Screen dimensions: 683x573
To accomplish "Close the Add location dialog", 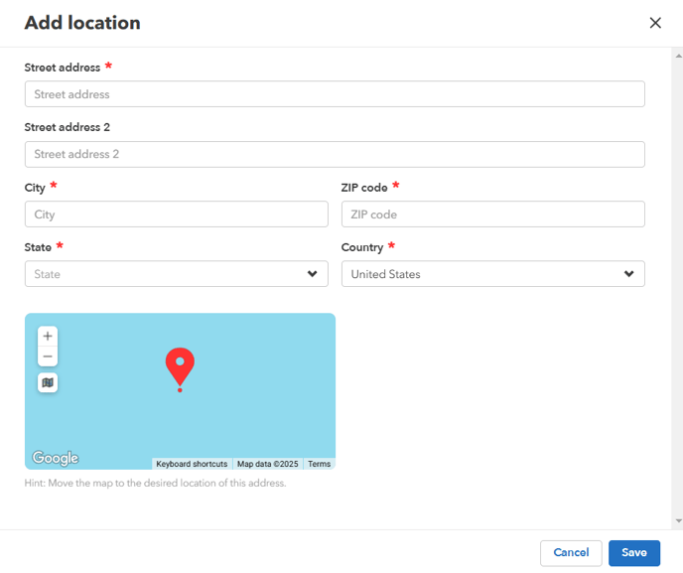I will coord(655,23).
